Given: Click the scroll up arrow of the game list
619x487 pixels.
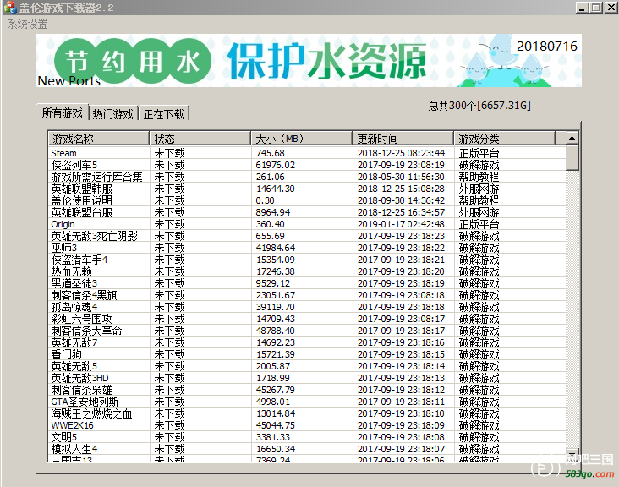Looking at the screenshot, I should coord(572,138).
